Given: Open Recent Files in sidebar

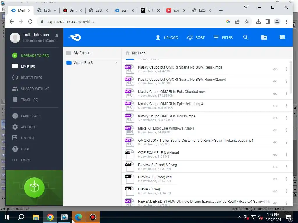Looking at the screenshot, I should click(x=27, y=78).
